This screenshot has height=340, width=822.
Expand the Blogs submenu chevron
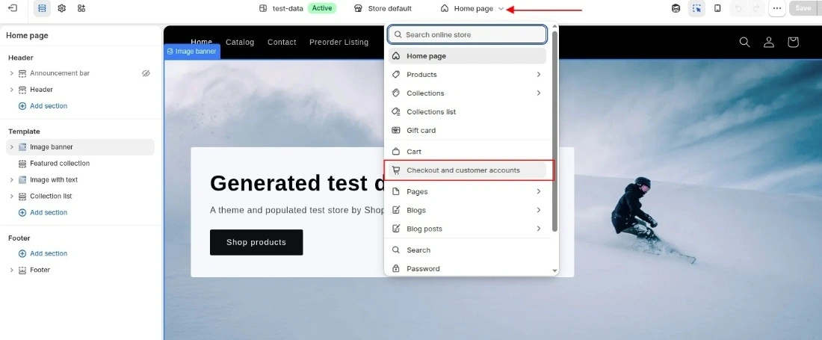pos(538,210)
